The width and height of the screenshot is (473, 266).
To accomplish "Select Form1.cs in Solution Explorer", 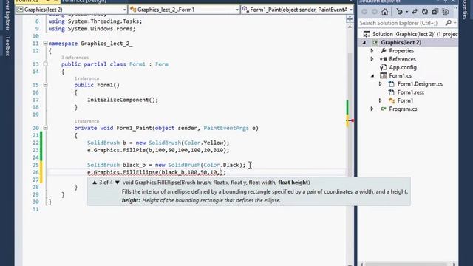I will pos(400,75).
